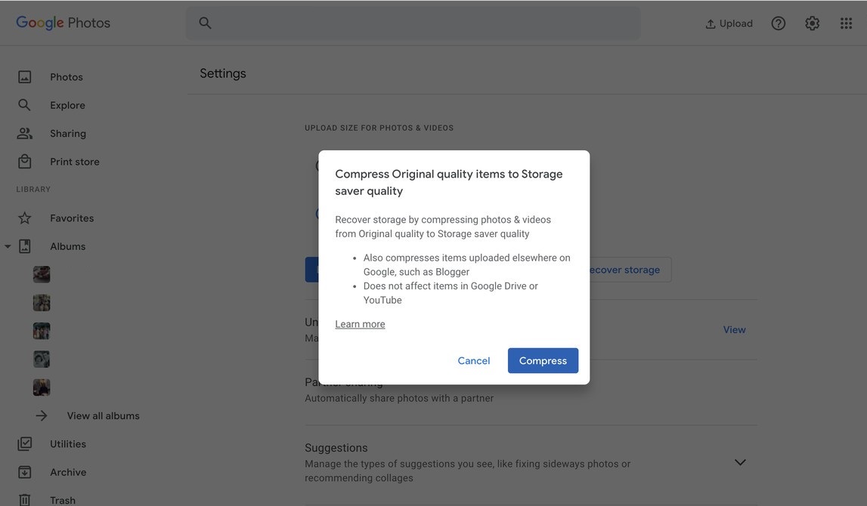Select the last album thumbnail in sidebar
Image resolution: width=867 pixels, height=506 pixels.
click(42, 387)
